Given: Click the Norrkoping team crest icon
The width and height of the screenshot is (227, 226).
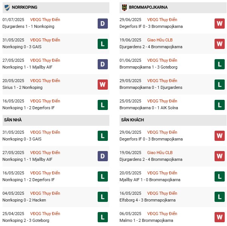Looking at the screenshot, I should (x=7, y=7).
